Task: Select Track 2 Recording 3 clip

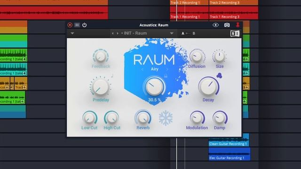Action: click(234, 2)
